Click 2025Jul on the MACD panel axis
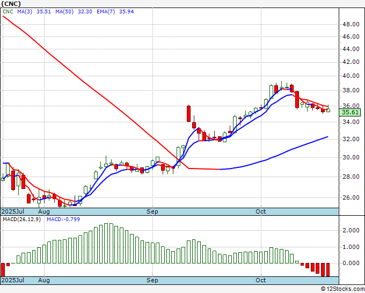 [12, 280]
